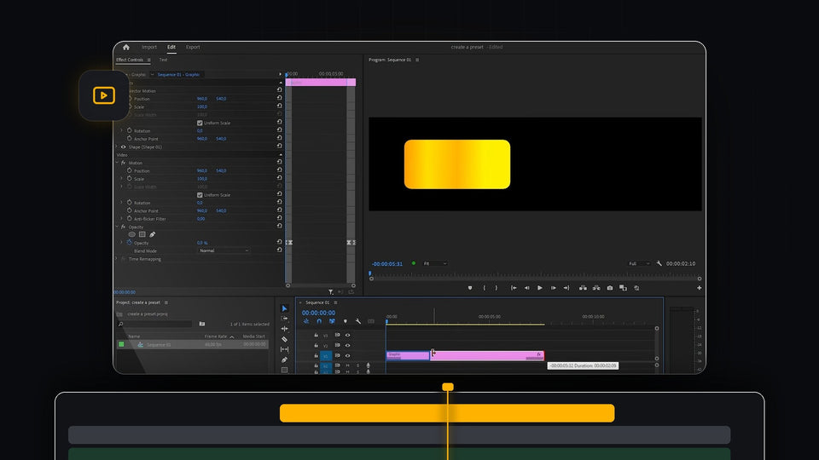
Task: Reset the Blend Mode parameter
Action: point(280,250)
